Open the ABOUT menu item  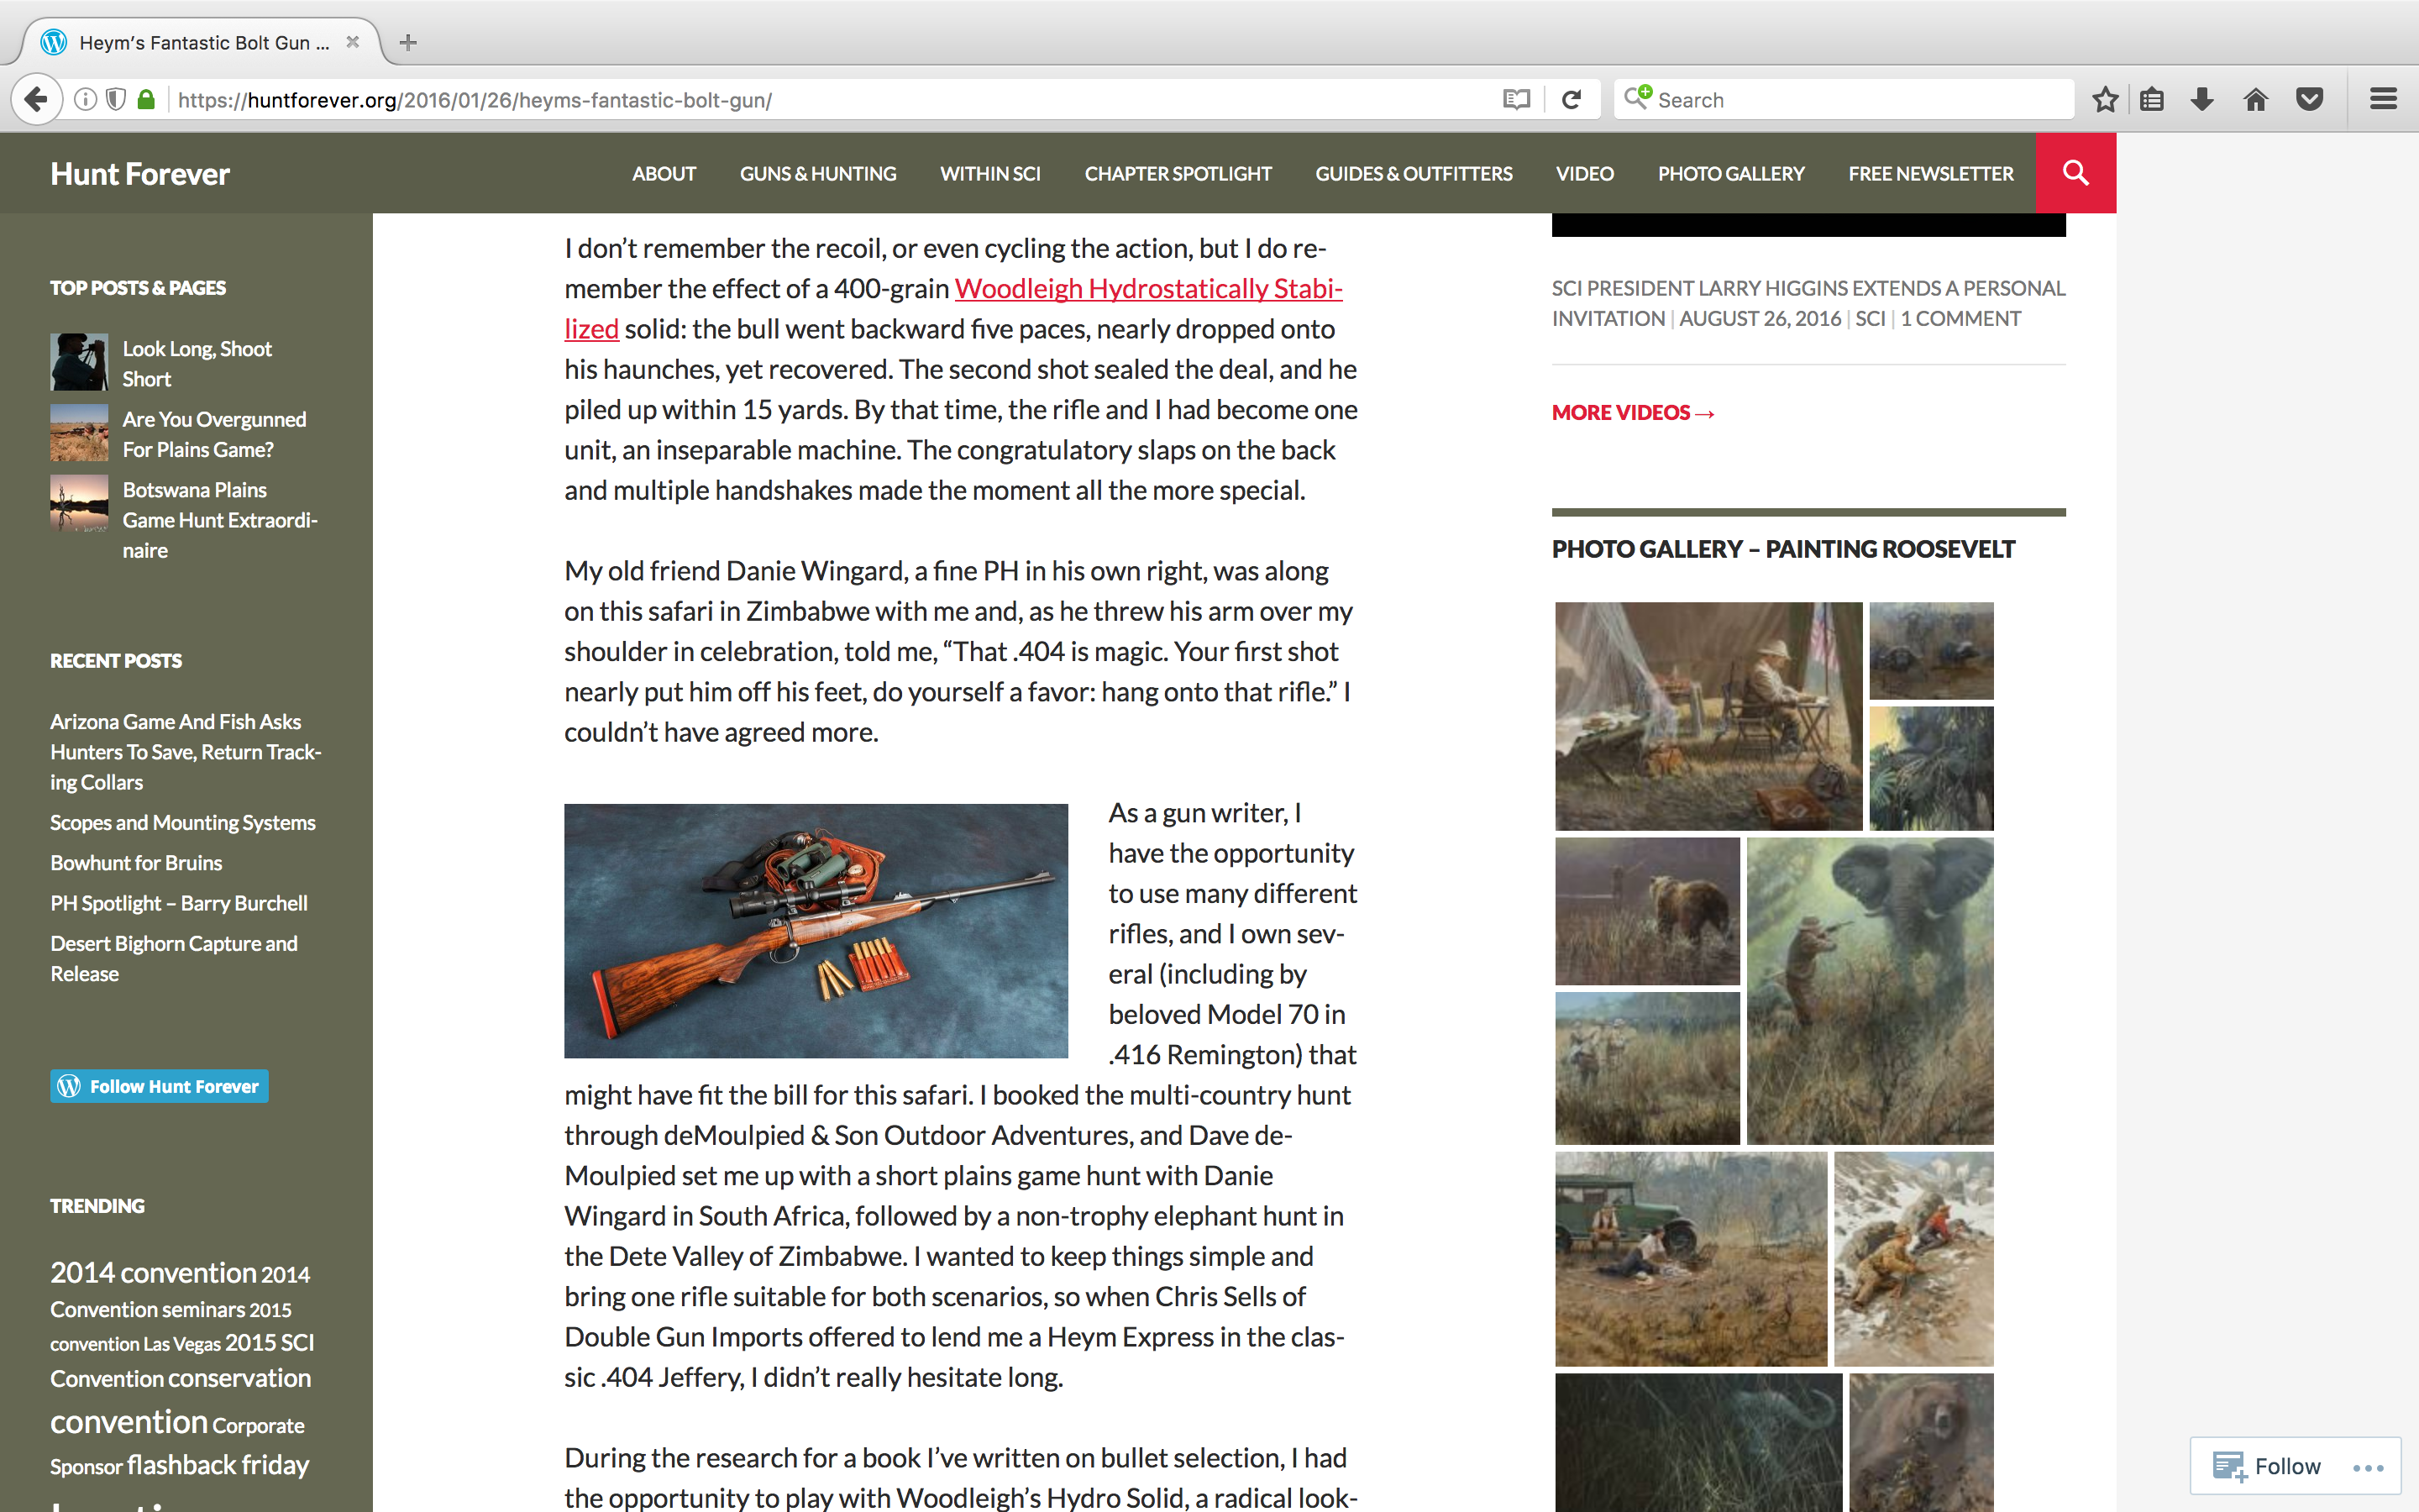click(x=664, y=174)
